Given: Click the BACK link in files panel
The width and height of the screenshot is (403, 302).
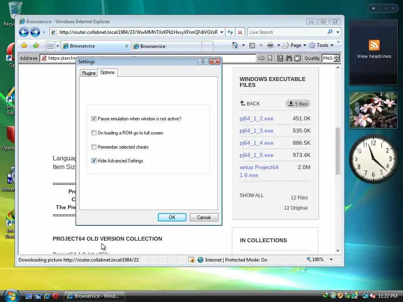Looking at the screenshot, I should 250,103.
